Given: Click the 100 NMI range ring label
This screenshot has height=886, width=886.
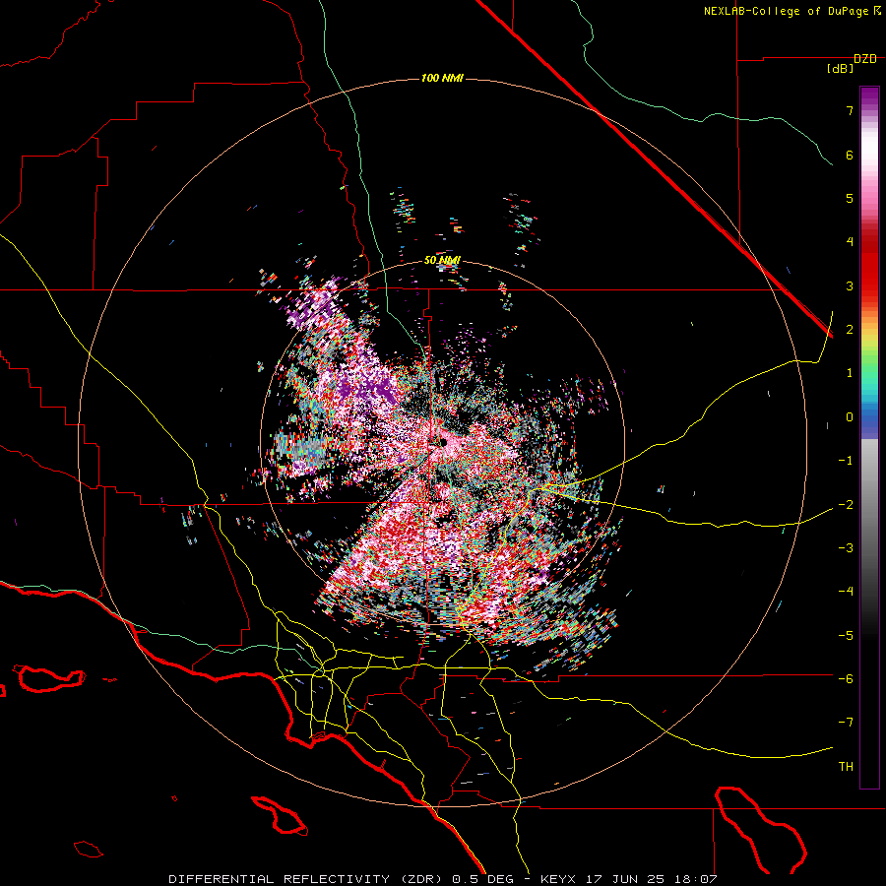Looking at the screenshot, I should 442,78.
